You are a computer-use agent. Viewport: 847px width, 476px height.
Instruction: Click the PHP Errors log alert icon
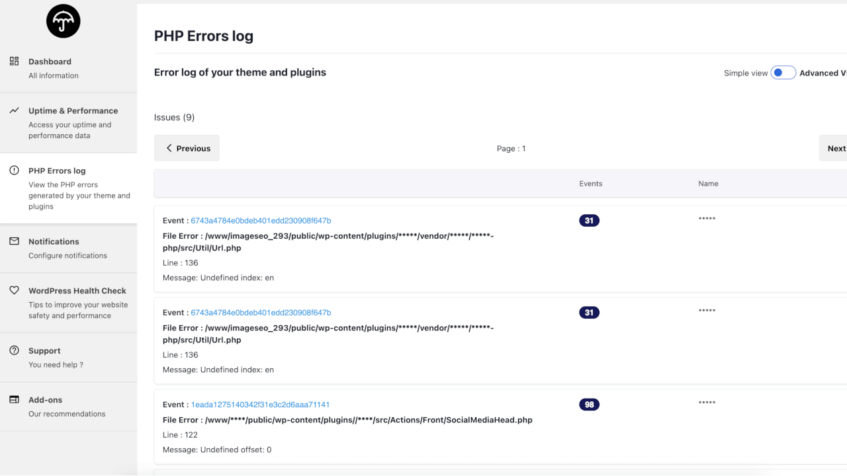(x=14, y=171)
